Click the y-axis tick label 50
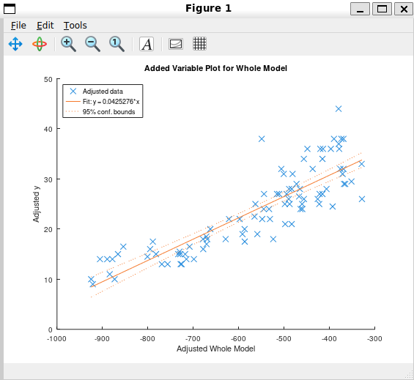Viewport: 414px width, 380px height. [x=48, y=79]
